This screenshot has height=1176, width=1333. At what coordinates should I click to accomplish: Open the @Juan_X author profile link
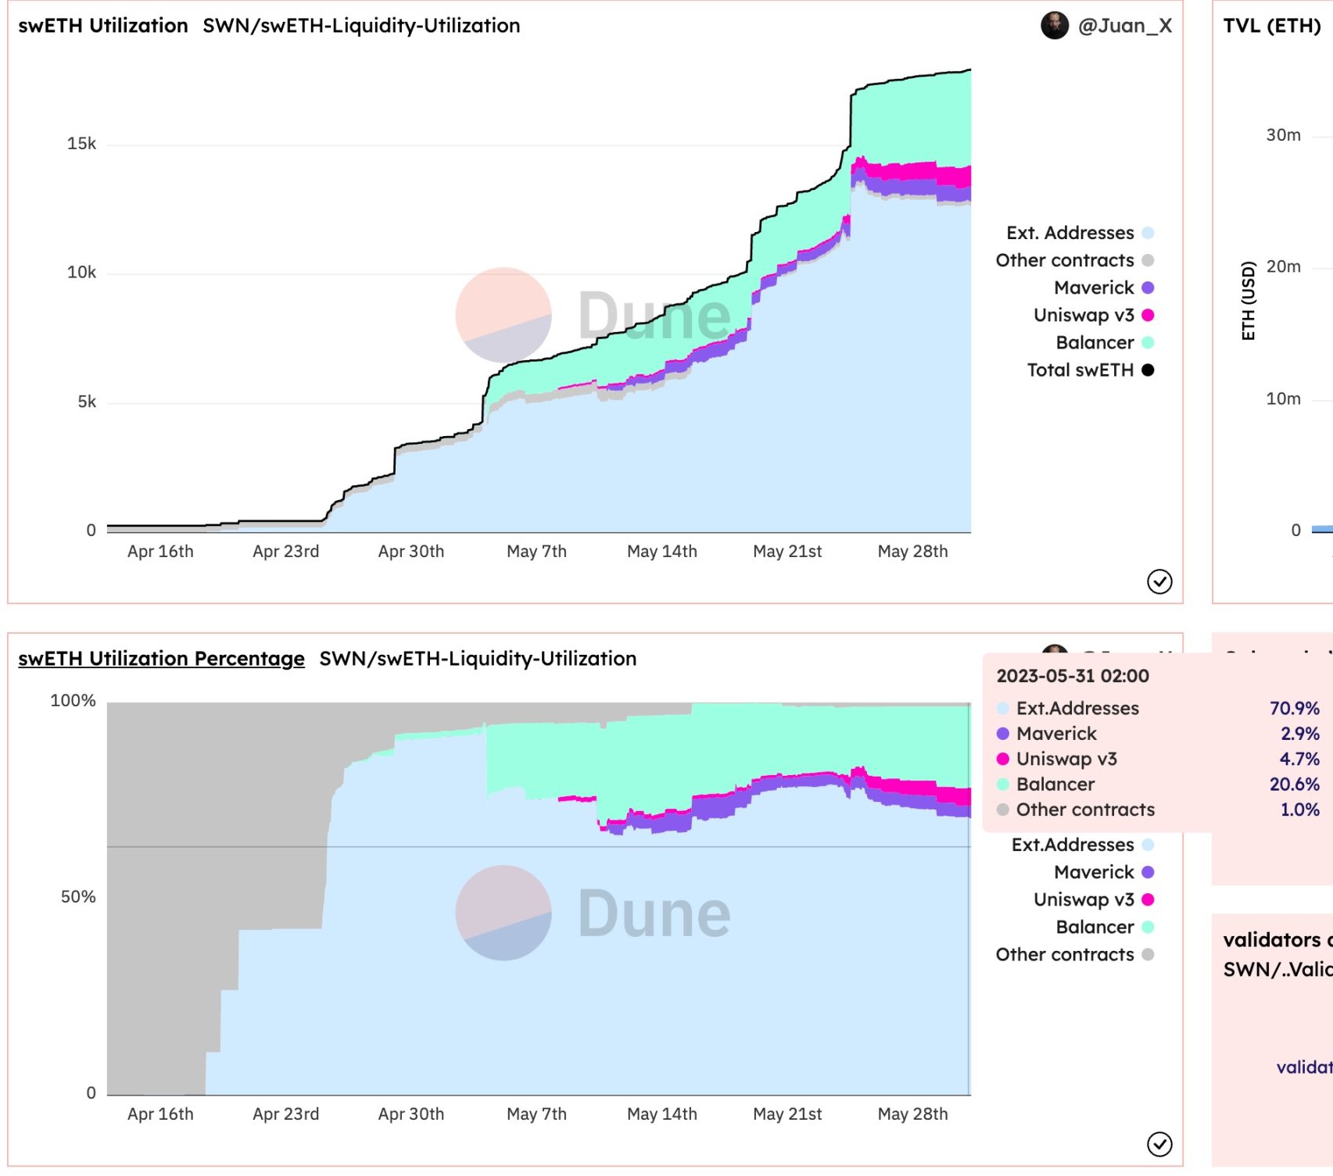pos(1124,26)
